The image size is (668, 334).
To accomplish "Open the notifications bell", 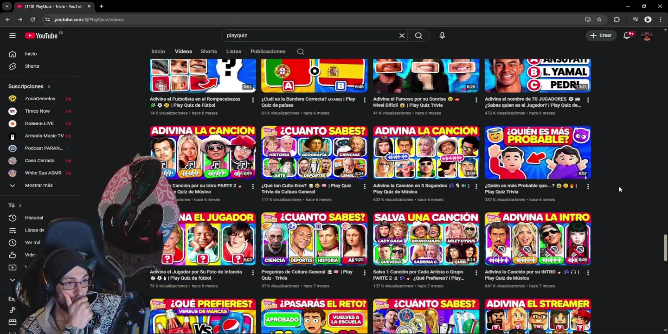I will point(627,35).
